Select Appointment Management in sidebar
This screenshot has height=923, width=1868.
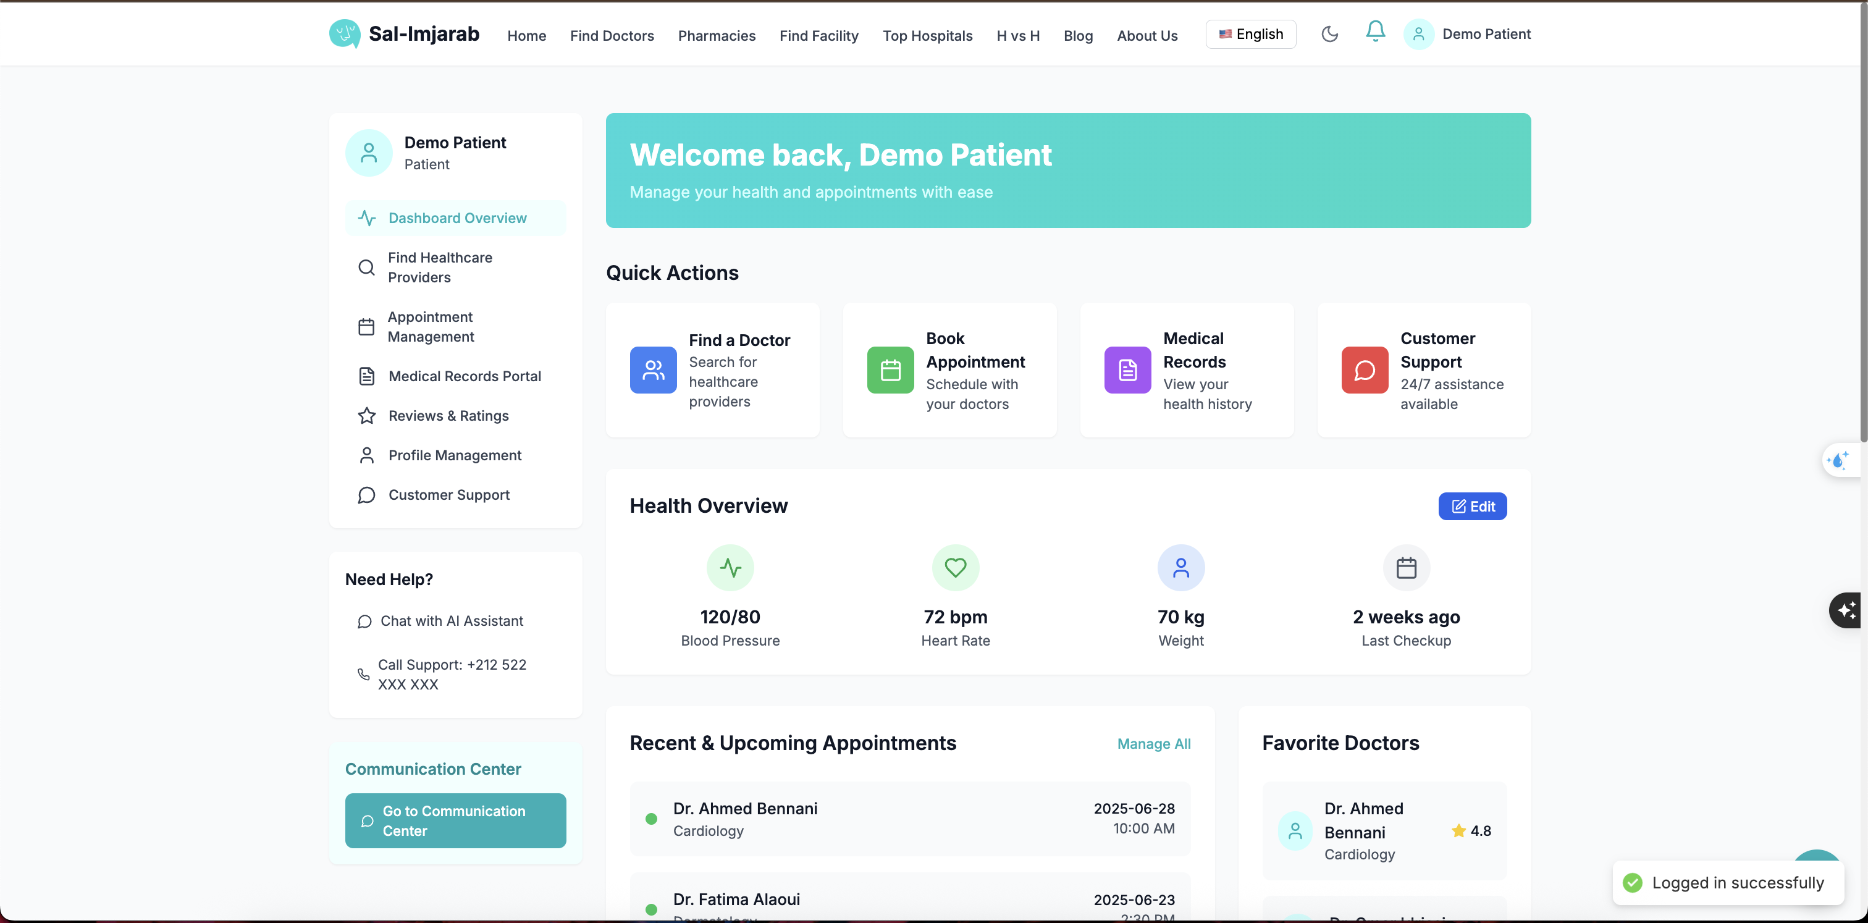[431, 327]
